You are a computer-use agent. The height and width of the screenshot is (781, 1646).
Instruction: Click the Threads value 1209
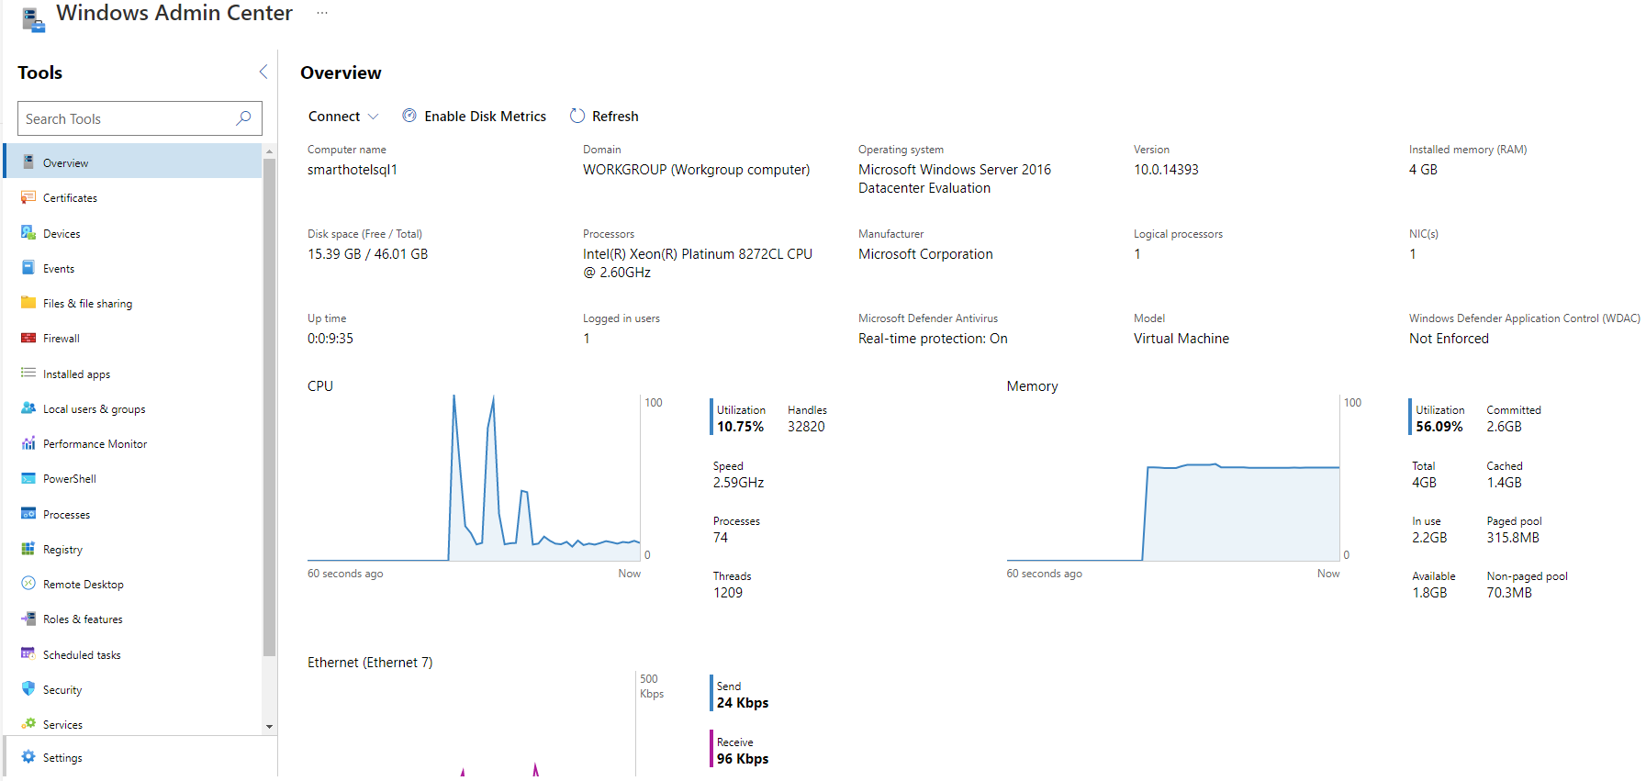click(x=728, y=593)
